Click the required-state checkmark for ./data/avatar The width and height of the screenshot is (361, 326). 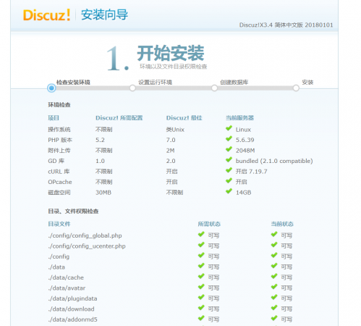coord(201,287)
